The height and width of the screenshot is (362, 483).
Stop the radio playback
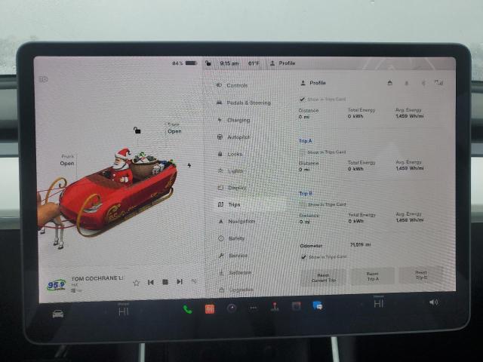tap(165, 282)
